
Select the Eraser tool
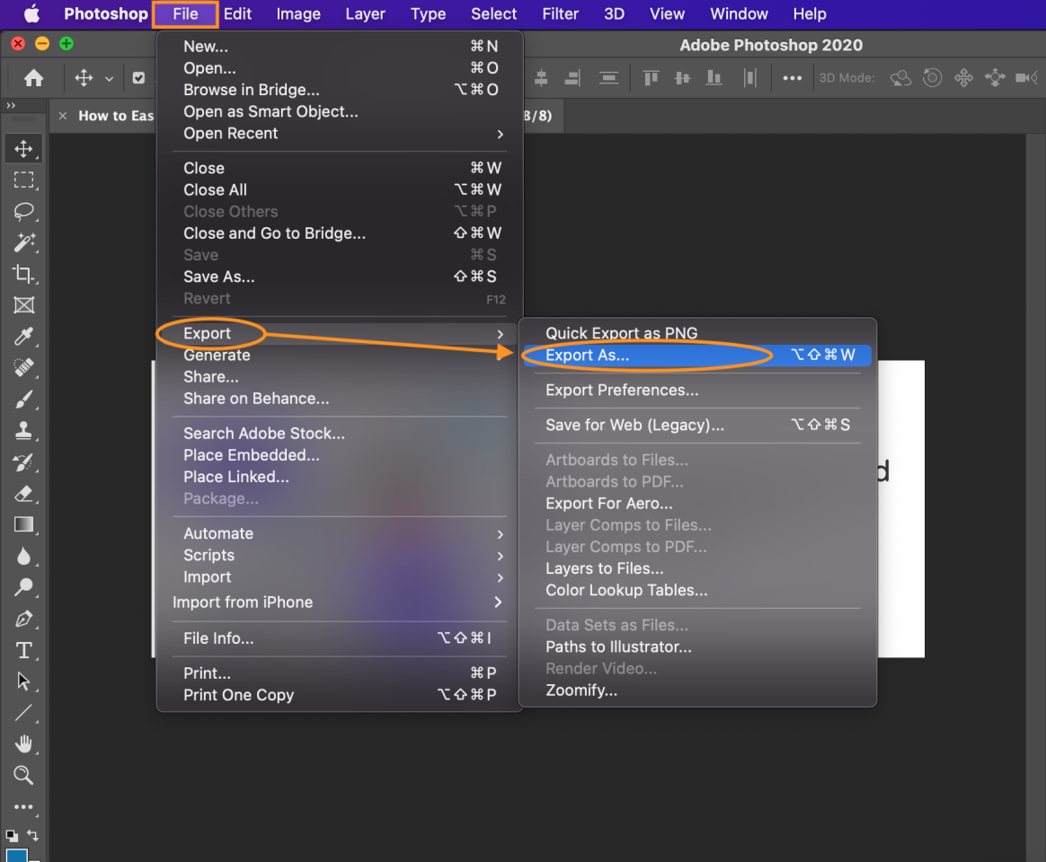[x=24, y=494]
